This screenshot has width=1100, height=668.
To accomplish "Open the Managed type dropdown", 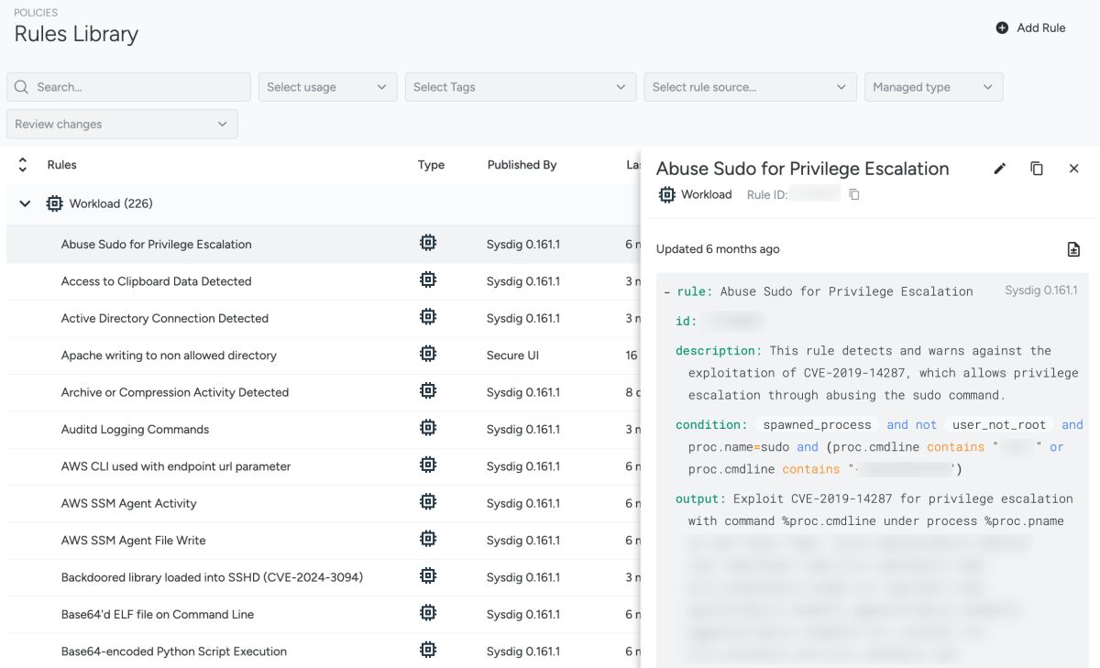I will tap(933, 87).
